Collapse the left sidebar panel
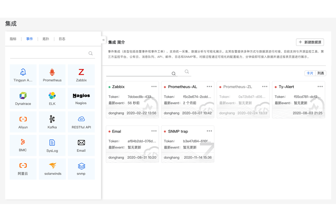The height and width of the screenshot is (221, 336). [x=104, y=40]
